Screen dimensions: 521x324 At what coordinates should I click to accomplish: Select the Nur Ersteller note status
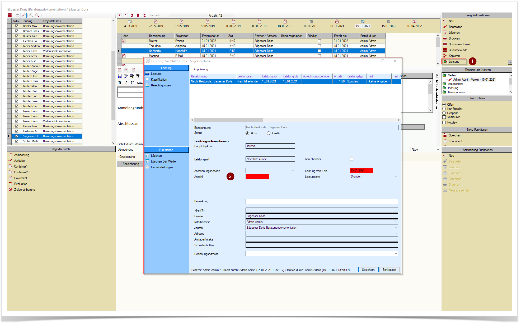[x=444, y=109]
